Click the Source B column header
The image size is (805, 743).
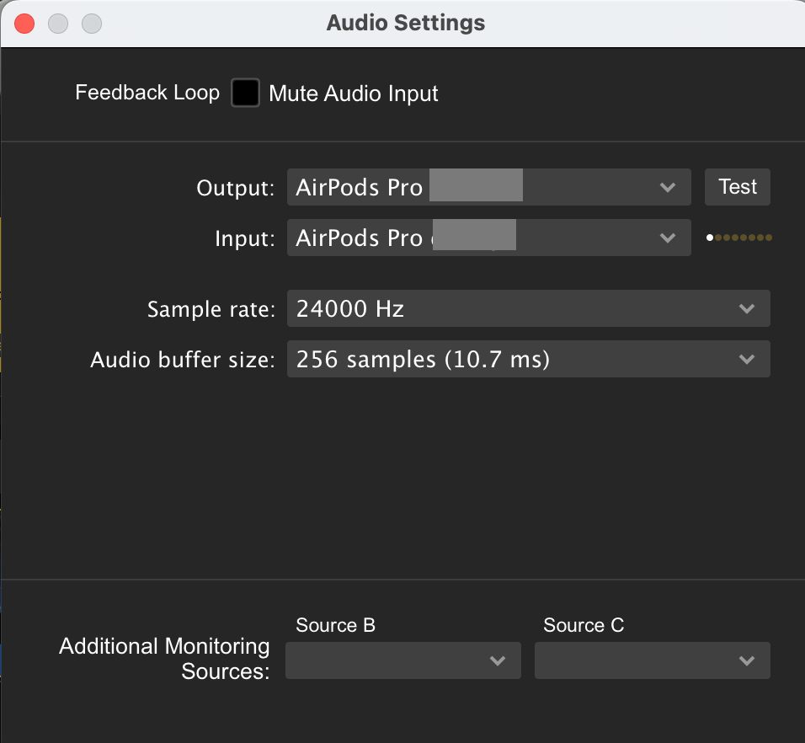[335, 625]
